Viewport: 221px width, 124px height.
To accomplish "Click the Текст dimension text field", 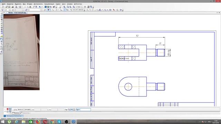I will pyautogui.click(x=86, y=110).
